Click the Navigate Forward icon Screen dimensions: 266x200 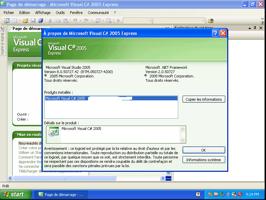[109, 21]
